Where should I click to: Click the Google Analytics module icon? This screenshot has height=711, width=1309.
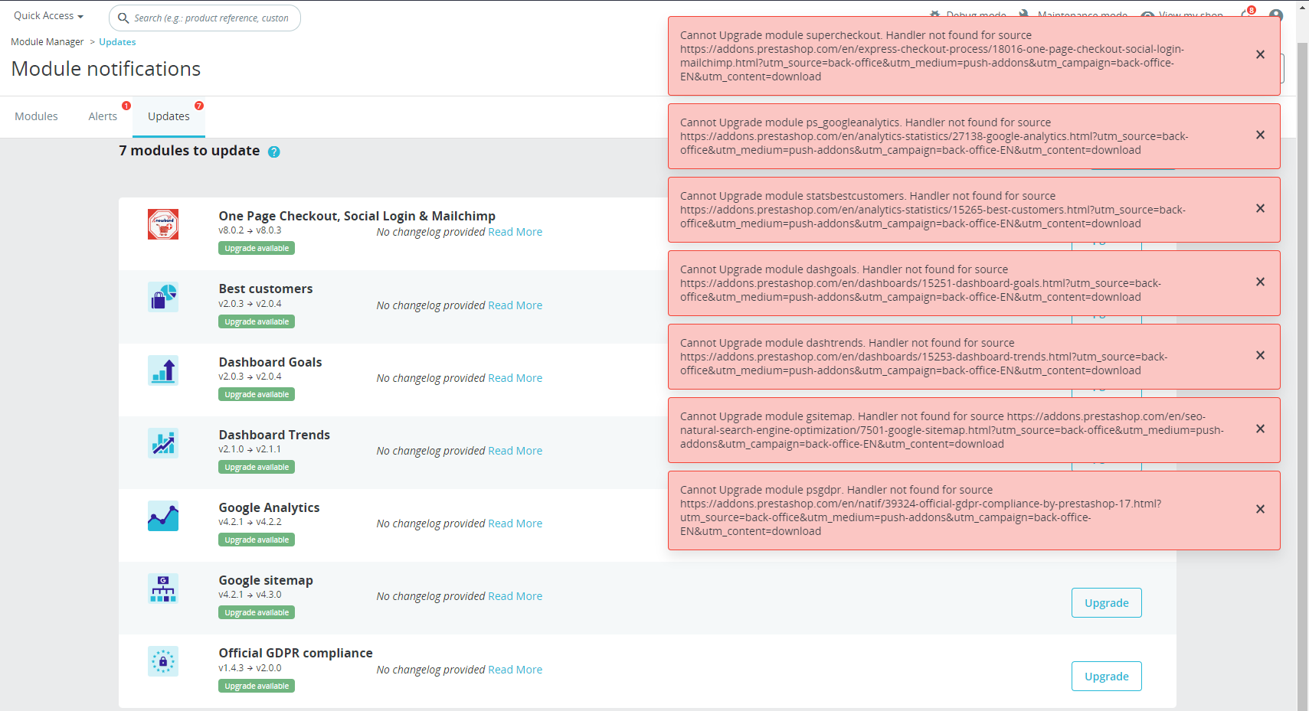click(163, 516)
